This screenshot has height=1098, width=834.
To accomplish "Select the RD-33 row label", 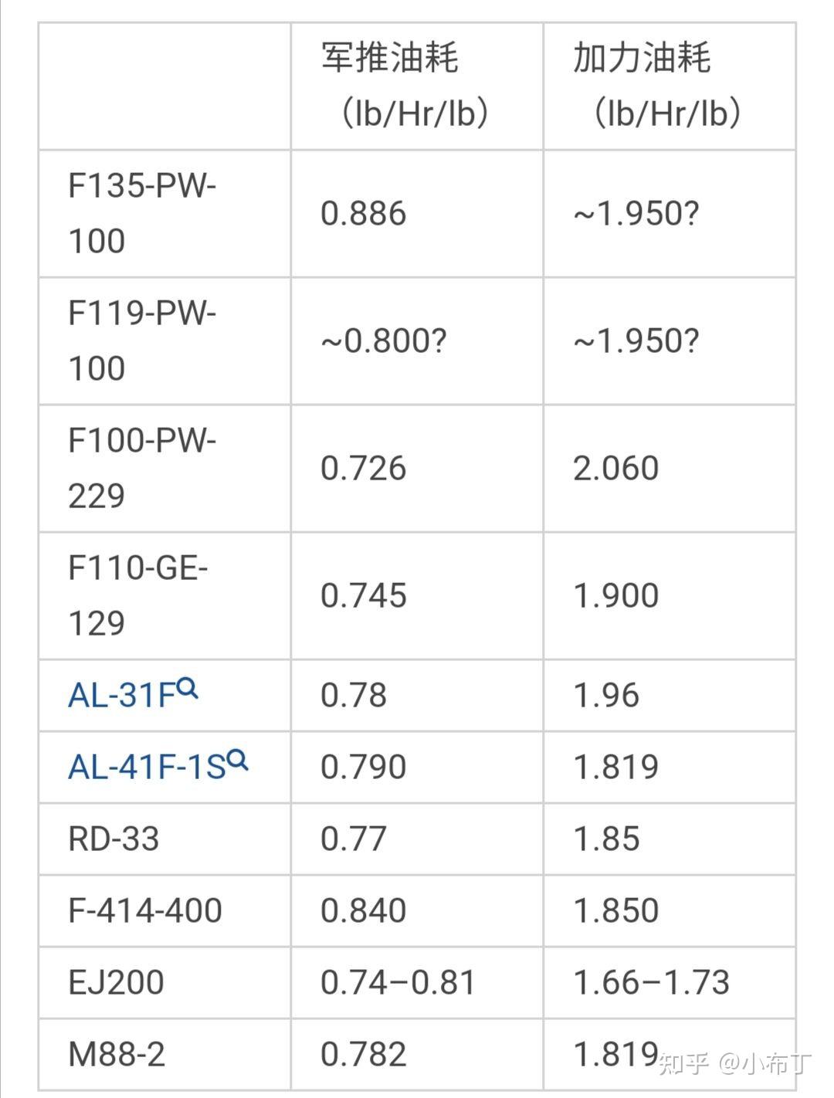I will tap(114, 839).
